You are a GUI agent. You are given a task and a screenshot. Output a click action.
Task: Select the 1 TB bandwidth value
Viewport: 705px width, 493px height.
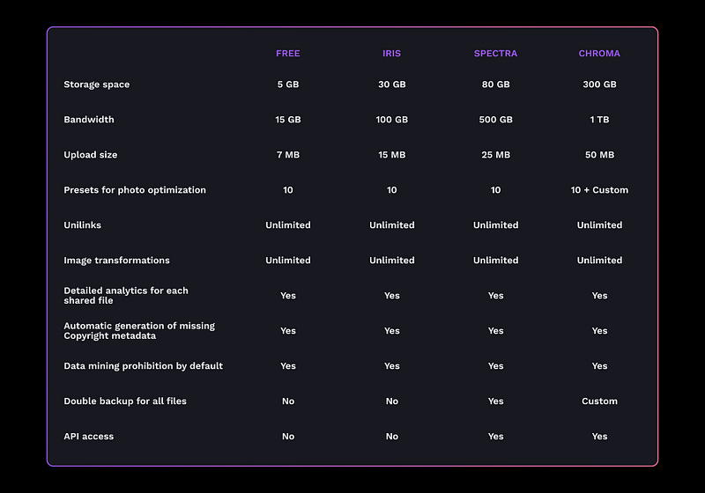tap(599, 120)
